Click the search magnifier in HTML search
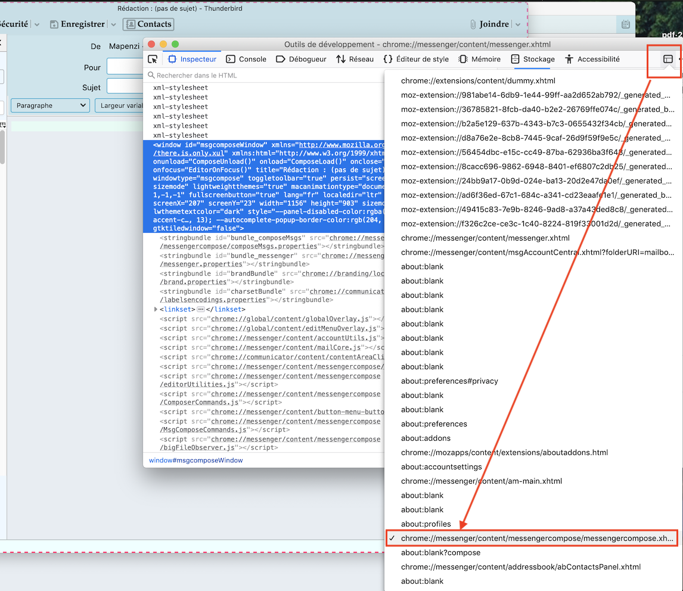Image resolution: width=683 pixels, height=591 pixels. (x=151, y=76)
